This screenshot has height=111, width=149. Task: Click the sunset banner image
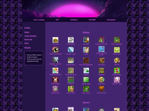pos(74,9)
